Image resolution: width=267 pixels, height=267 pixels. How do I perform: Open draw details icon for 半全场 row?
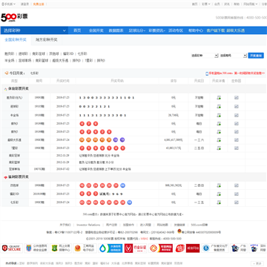click(x=219, y=115)
